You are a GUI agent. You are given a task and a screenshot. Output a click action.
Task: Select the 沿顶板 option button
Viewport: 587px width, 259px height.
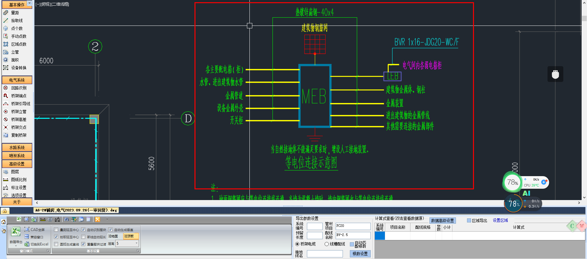131,236
